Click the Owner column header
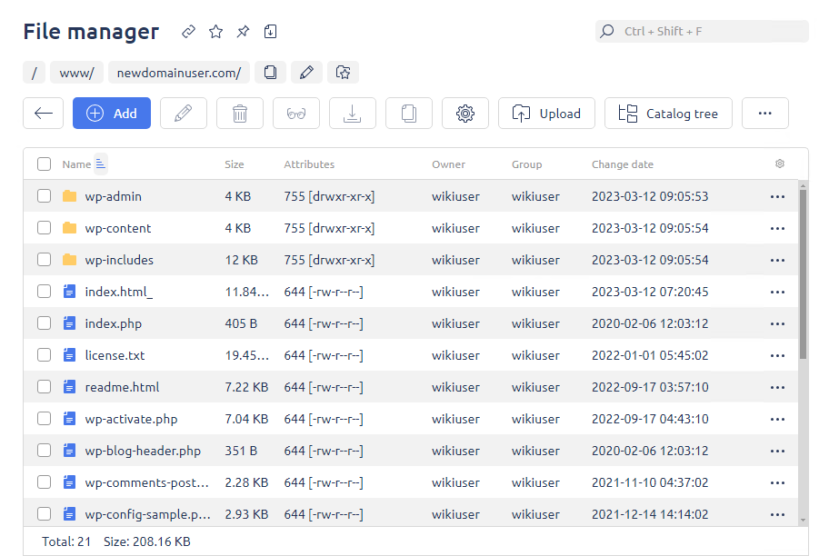The width and height of the screenshot is (829, 556). pos(448,164)
